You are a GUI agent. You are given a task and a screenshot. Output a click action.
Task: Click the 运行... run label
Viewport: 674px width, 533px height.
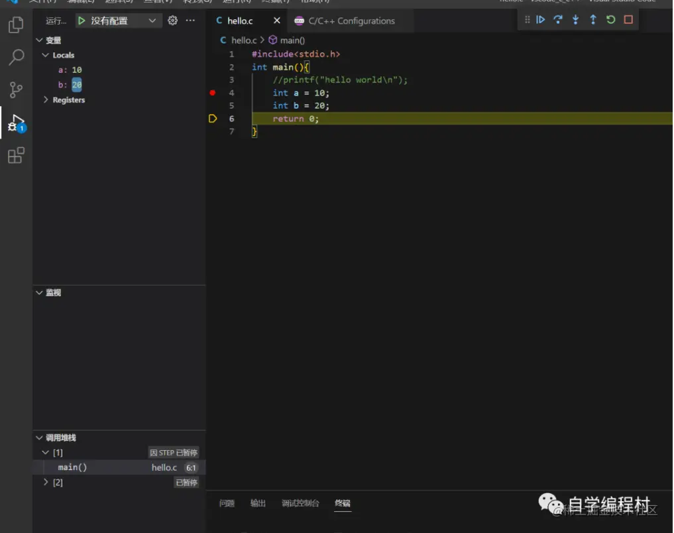[56, 21]
